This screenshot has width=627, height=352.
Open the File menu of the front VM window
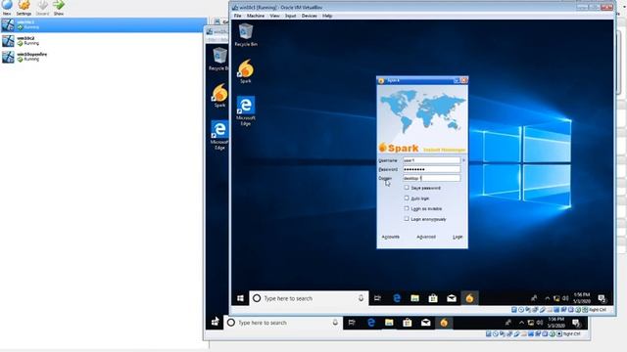click(237, 16)
